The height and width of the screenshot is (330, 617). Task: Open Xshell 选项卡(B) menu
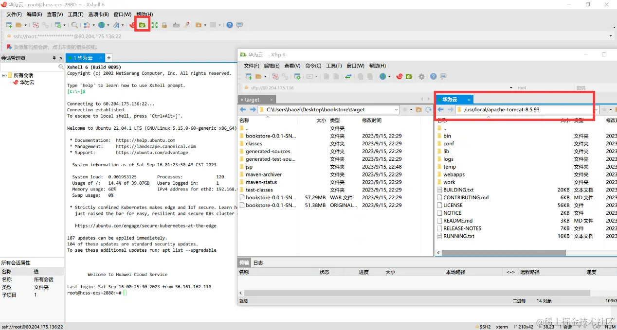coord(98,15)
